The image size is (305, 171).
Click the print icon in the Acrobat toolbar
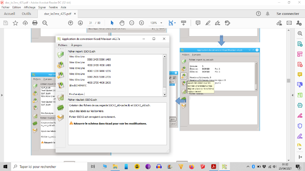point(35,23)
